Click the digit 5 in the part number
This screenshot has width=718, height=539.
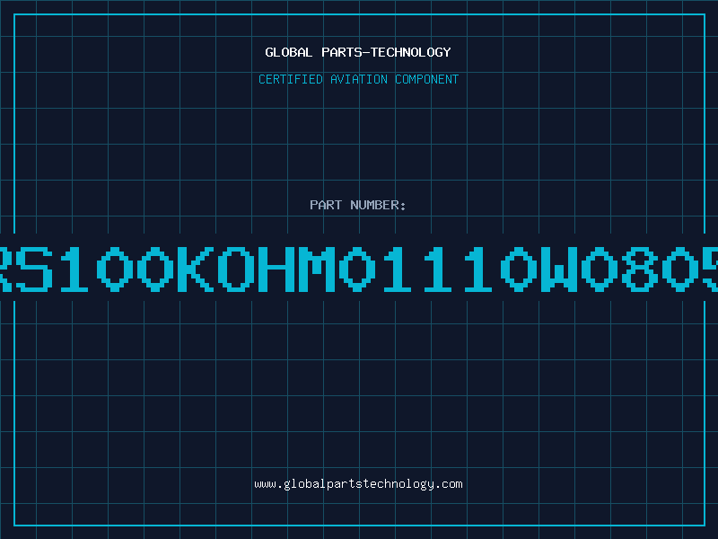[x=711, y=269]
